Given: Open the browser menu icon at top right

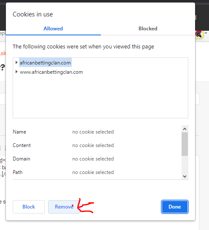Looking at the screenshot, I should [195, 17].
